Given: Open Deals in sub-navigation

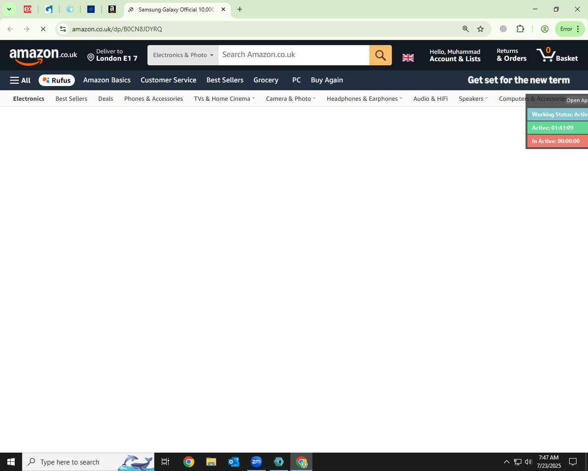Looking at the screenshot, I should pos(106,98).
